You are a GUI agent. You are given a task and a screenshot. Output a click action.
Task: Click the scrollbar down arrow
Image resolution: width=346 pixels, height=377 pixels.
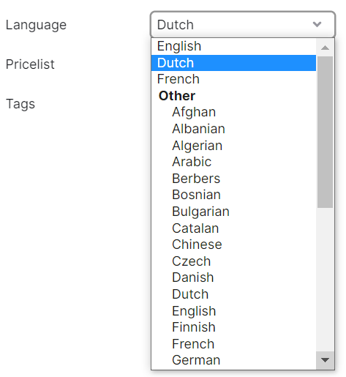(325, 360)
